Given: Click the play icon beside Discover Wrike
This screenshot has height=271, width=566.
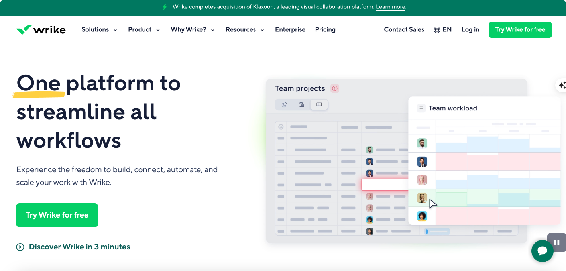Looking at the screenshot, I should point(20,247).
